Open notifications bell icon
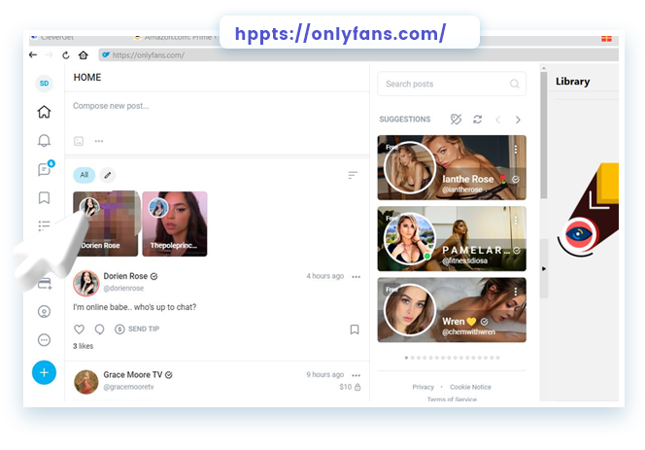Viewport: 645px width, 450px height. [x=44, y=140]
